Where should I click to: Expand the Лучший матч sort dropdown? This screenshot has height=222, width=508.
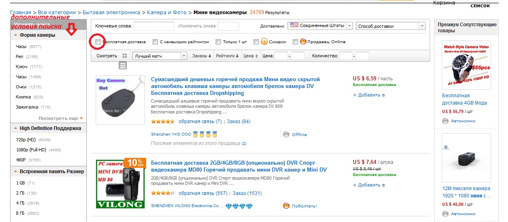[x=160, y=56]
